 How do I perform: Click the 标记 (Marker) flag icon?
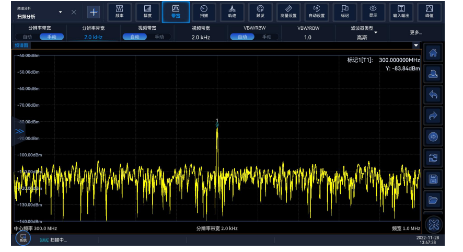tap(345, 12)
